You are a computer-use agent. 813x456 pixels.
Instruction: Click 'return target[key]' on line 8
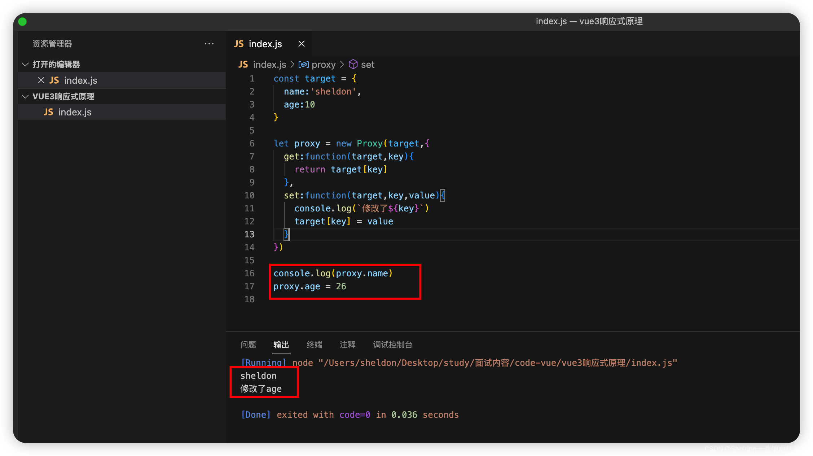coord(341,170)
